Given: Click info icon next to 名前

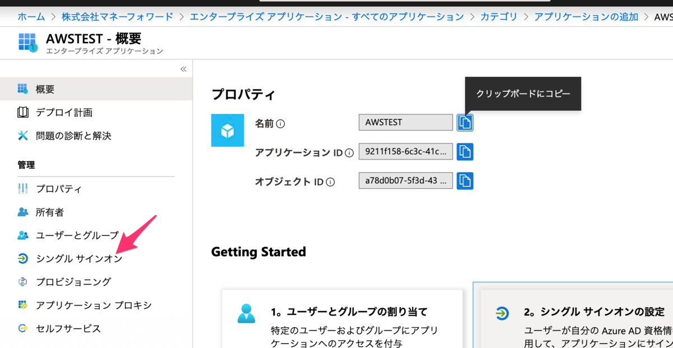Looking at the screenshot, I should (x=280, y=124).
